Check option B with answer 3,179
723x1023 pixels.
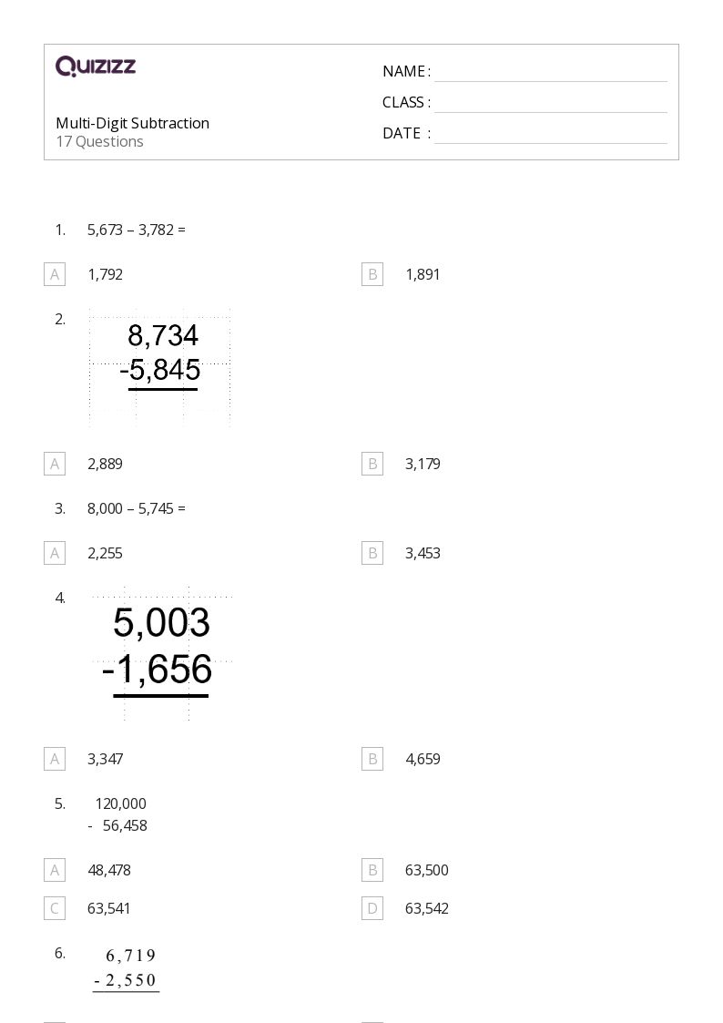click(x=372, y=464)
